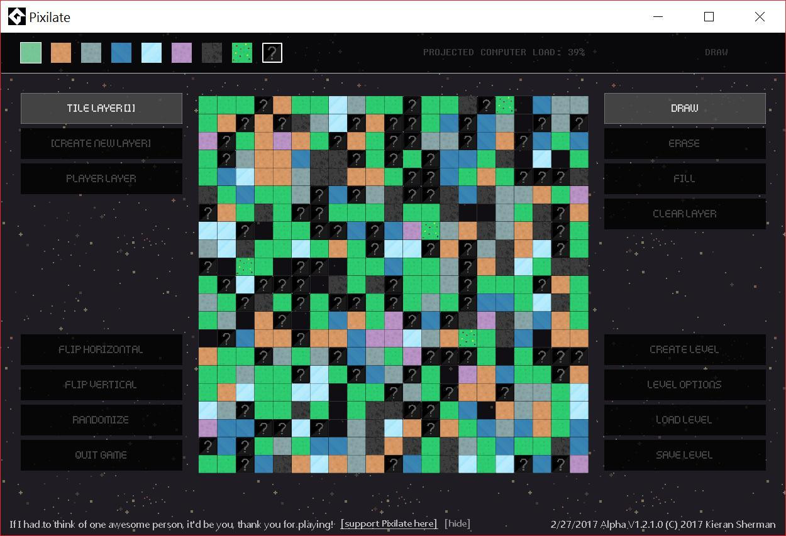This screenshot has width=786, height=536.
Task: Select the light green grass tile swatch
Action: [31, 53]
